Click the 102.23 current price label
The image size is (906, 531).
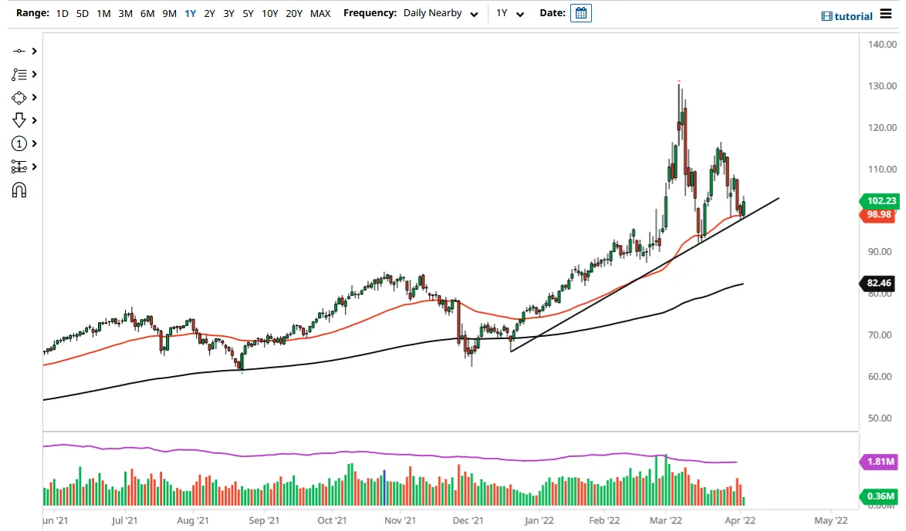click(880, 201)
